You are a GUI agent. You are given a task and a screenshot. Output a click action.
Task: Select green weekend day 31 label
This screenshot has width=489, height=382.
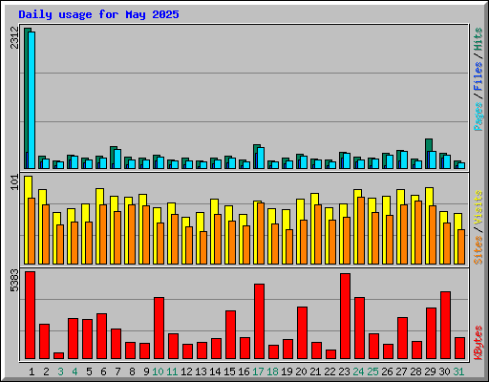click(458, 371)
